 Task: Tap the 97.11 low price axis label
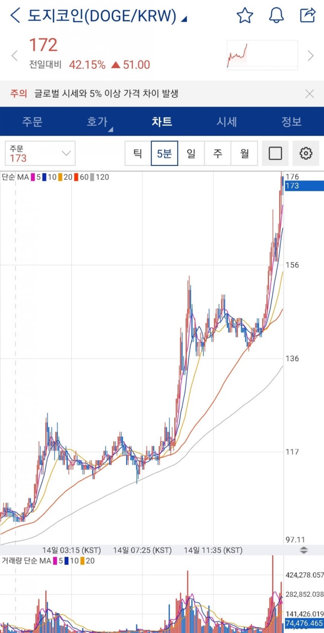point(295,539)
